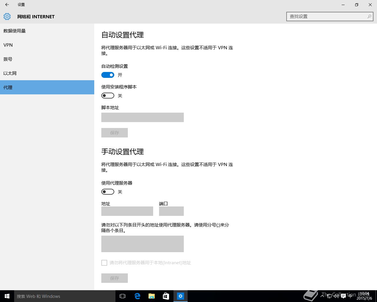Click 保存 button under manual proxy settings
The height and width of the screenshot is (302, 377).
point(115,278)
